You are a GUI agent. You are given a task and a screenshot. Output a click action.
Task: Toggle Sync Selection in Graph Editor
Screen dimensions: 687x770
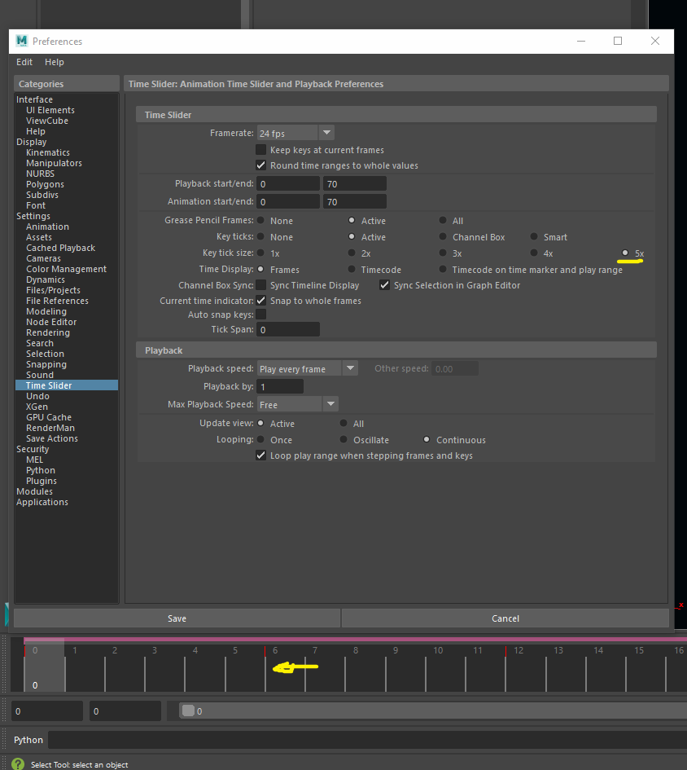pos(385,285)
